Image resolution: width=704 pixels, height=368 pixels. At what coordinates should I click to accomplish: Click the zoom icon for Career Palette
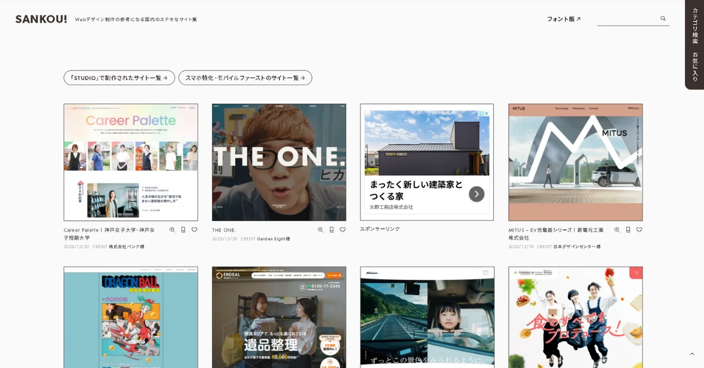(x=172, y=230)
